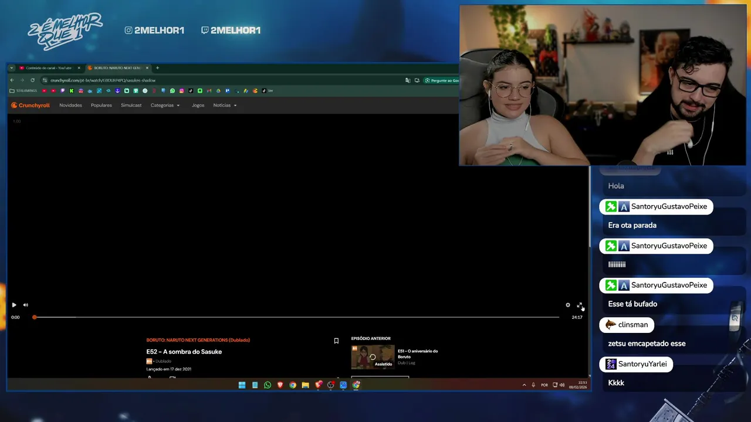Open the STREAMINGS bookmarks folder

coord(23,91)
